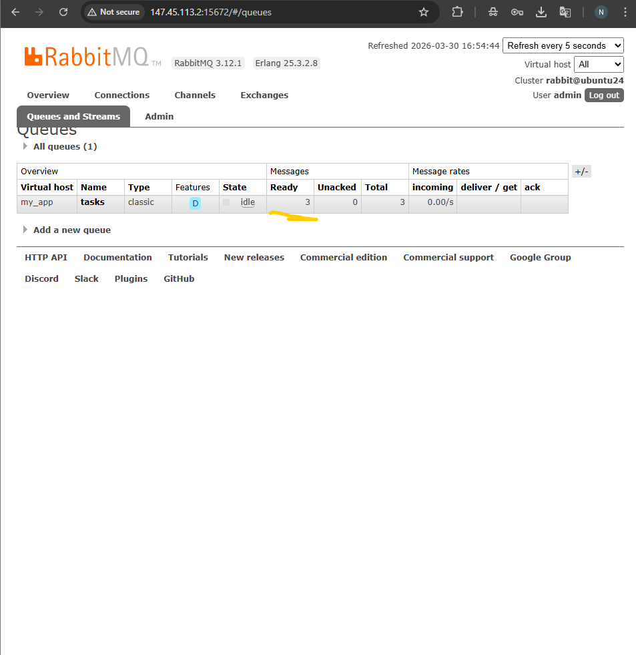
Task: Open Commercial support link
Action: point(448,258)
